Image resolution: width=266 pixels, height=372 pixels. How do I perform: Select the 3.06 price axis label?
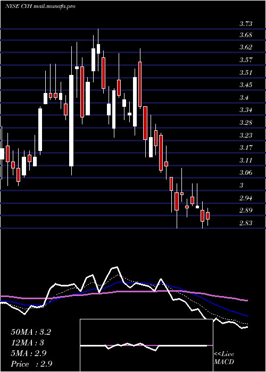(246, 173)
